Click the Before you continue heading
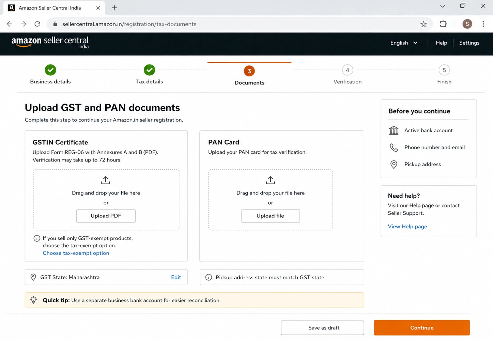The height and width of the screenshot is (341, 493). tap(419, 111)
